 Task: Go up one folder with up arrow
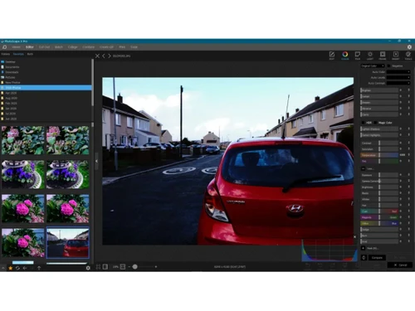click(39, 268)
